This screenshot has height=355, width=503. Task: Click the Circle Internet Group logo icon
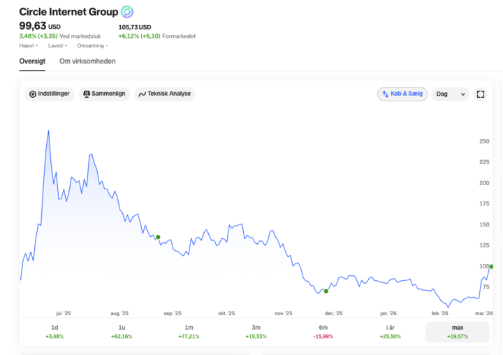pos(127,12)
